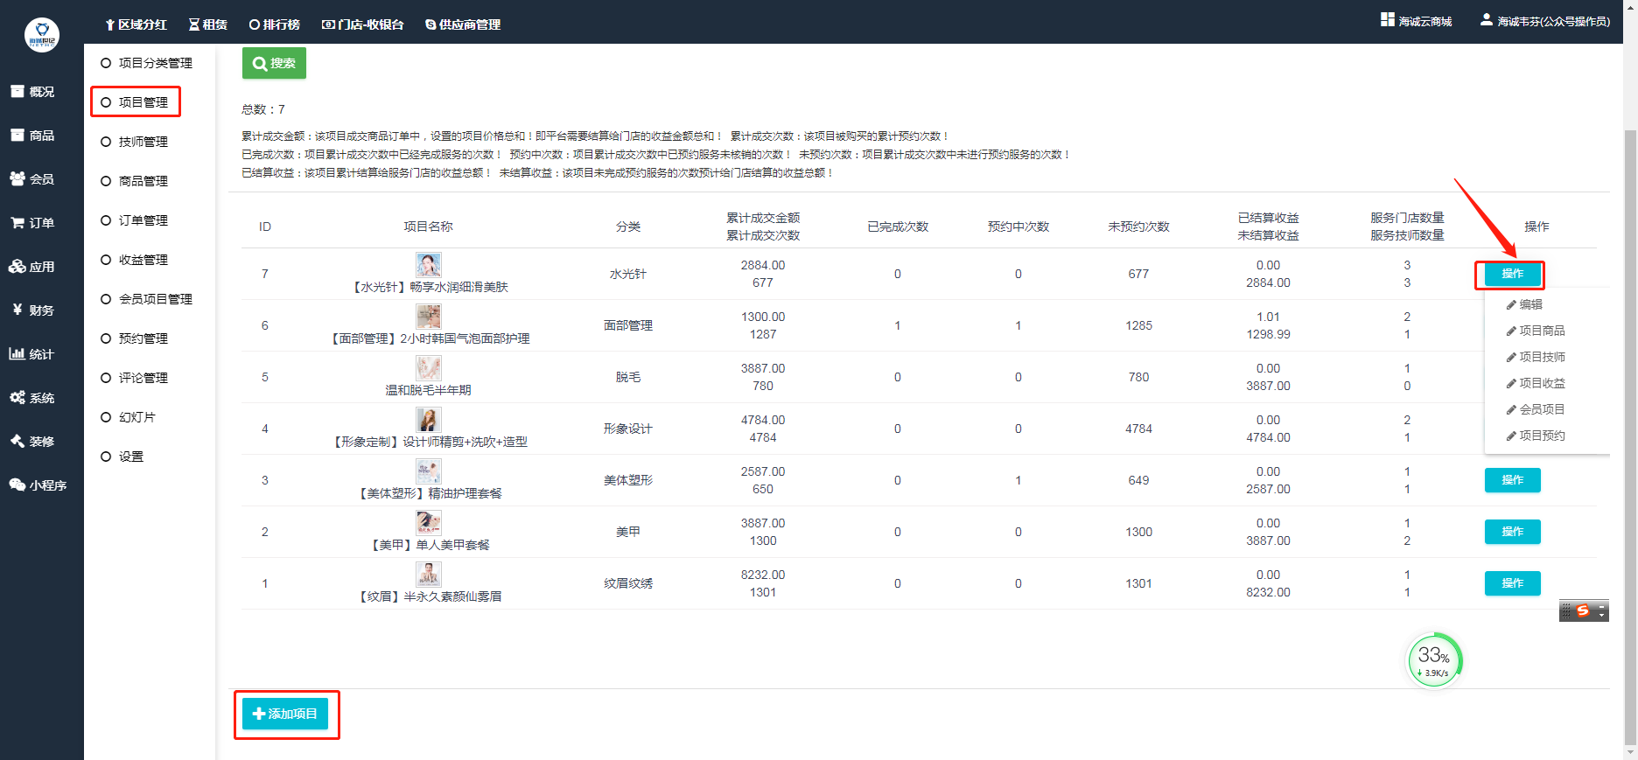
Task: Open 订单 in the left sidebar
Action: point(32,223)
